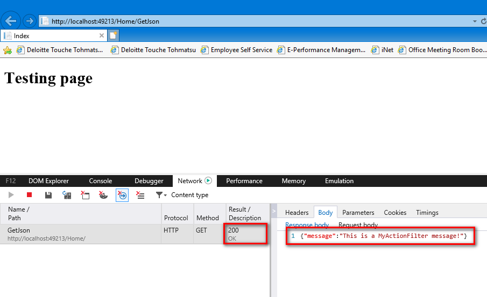Sort by Protocol column header
This screenshot has width=487, height=297.
pos(178,214)
